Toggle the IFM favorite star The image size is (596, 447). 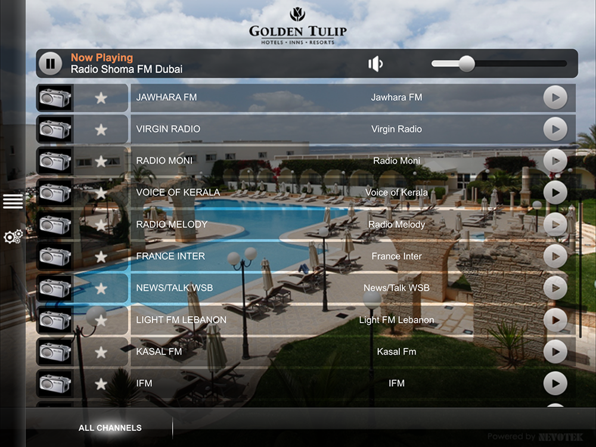click(x=101, y=384)
